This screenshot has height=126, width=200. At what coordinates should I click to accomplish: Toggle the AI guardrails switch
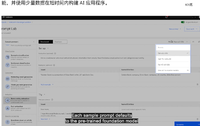(x=183, y=22)
